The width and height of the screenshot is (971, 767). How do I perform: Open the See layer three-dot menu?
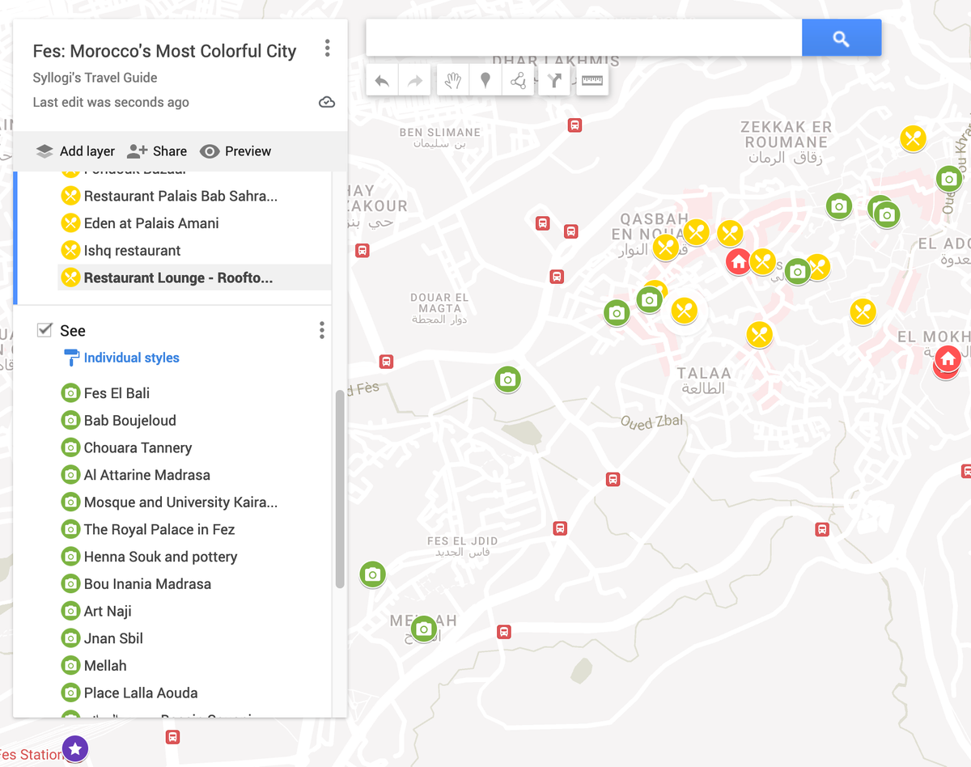point(321,329)
